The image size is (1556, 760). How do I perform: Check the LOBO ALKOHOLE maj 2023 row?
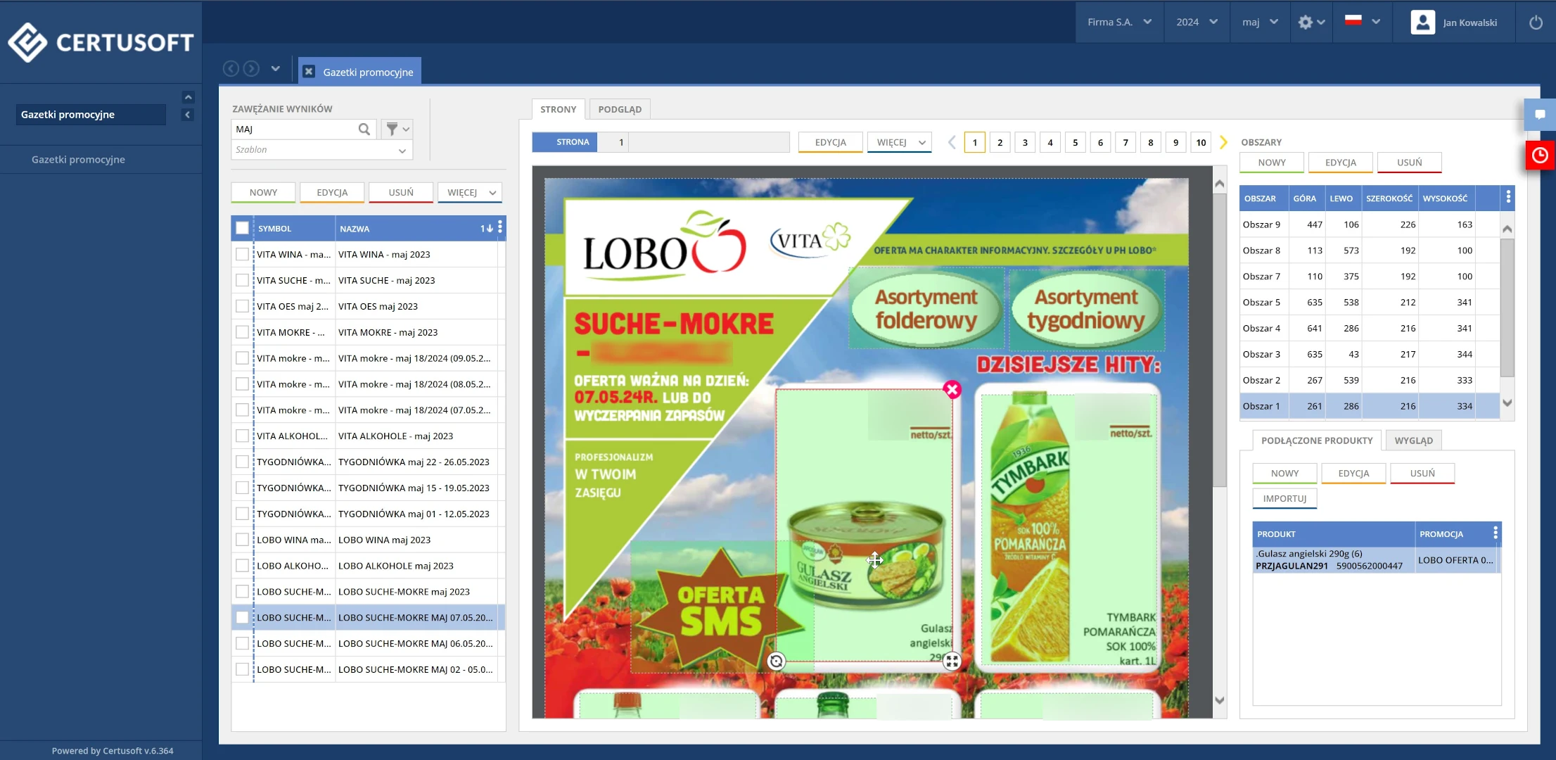(242, 566)
